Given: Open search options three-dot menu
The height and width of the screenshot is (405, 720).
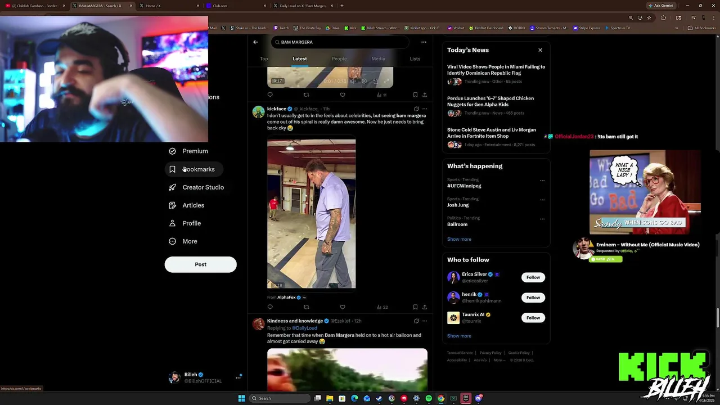Looking at the screenshot, I should point(424,42).
